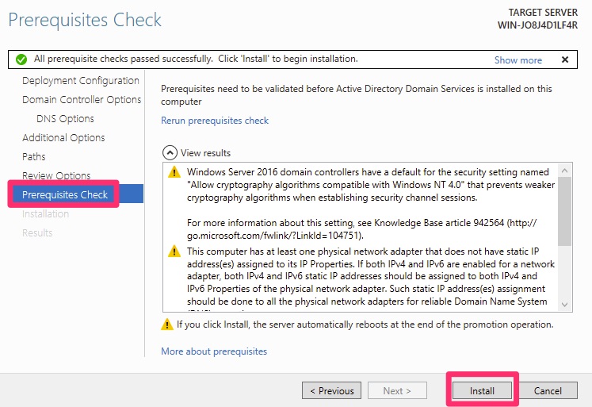Click the results scrollbar down arrow
592x407 pixels.
564,305
